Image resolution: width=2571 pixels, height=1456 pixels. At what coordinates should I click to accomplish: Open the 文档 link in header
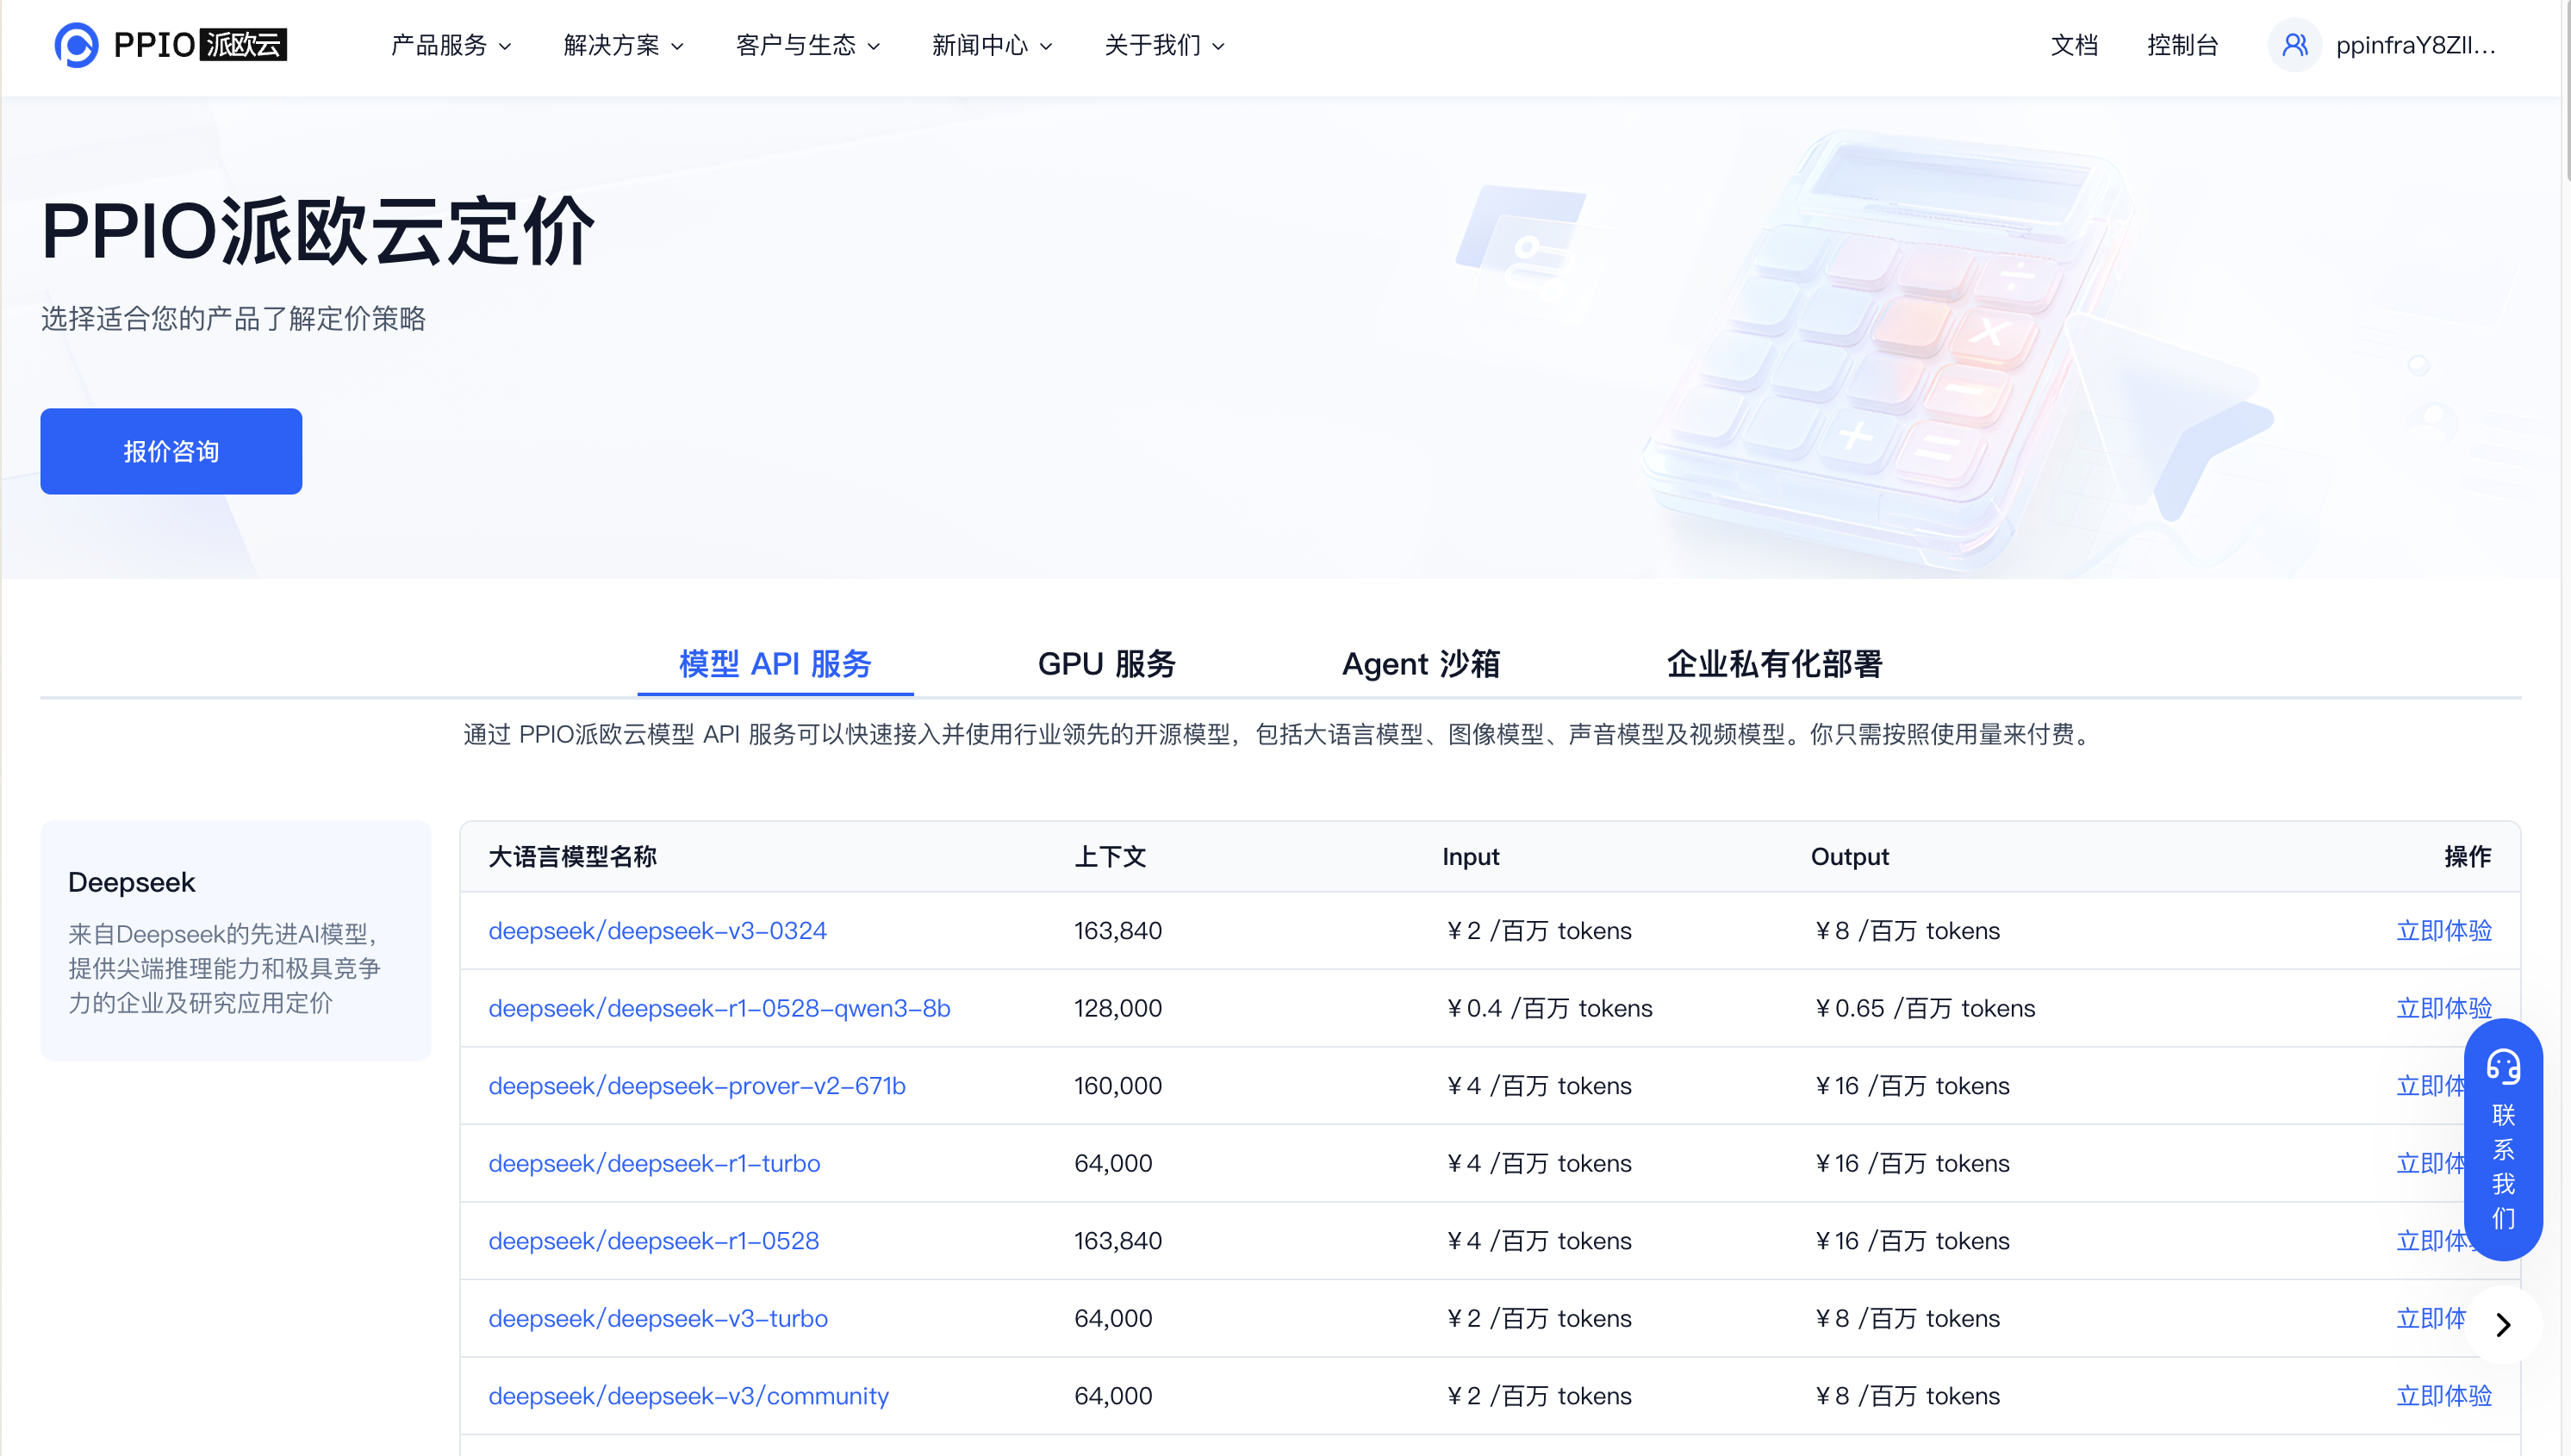click(2074, 45)
